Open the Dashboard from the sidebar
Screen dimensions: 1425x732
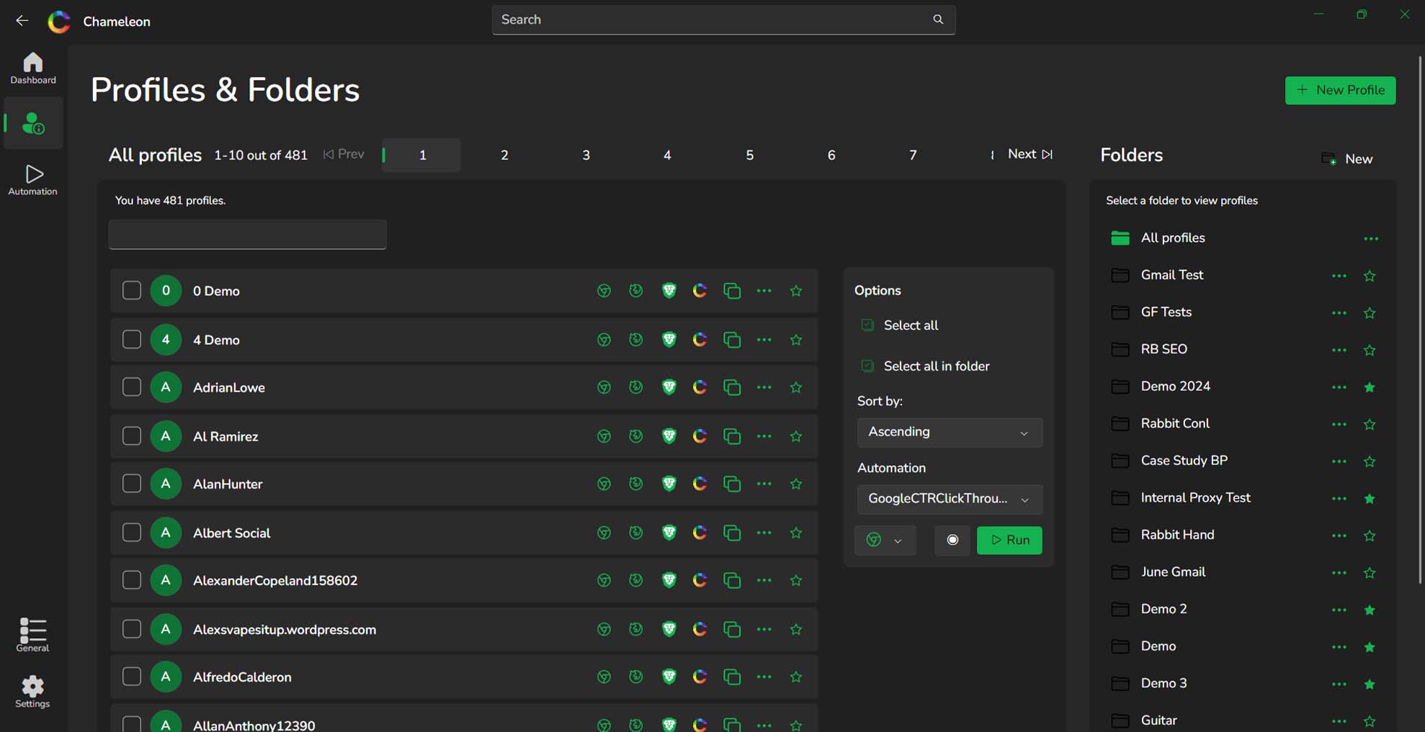(x=33, y=68)
